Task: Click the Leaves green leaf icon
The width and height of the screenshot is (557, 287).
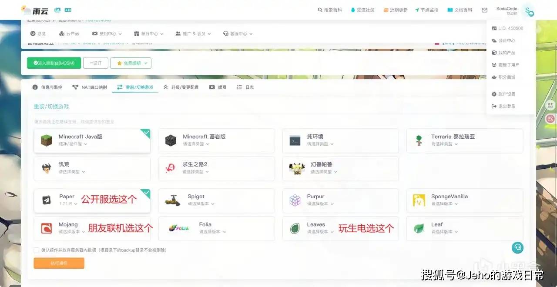Action: [295, 228]
